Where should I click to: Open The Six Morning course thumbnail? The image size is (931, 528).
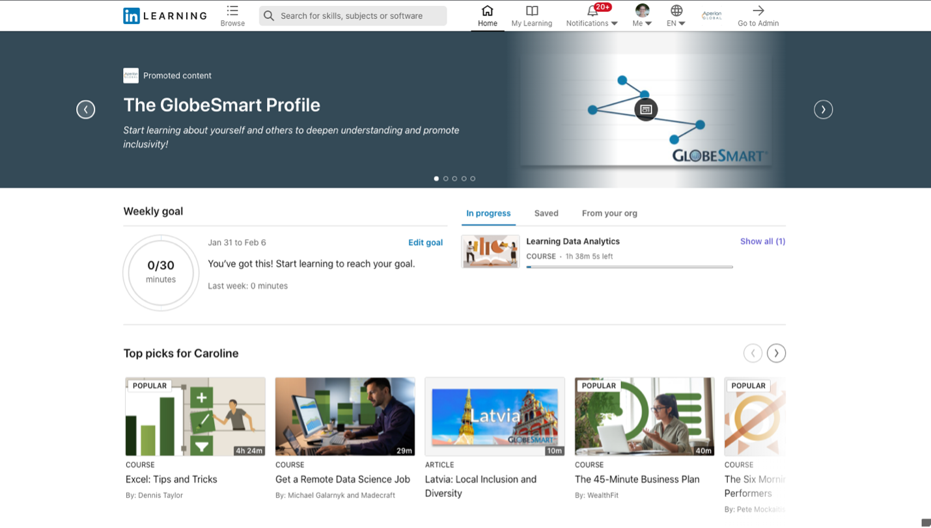[755, 416]
